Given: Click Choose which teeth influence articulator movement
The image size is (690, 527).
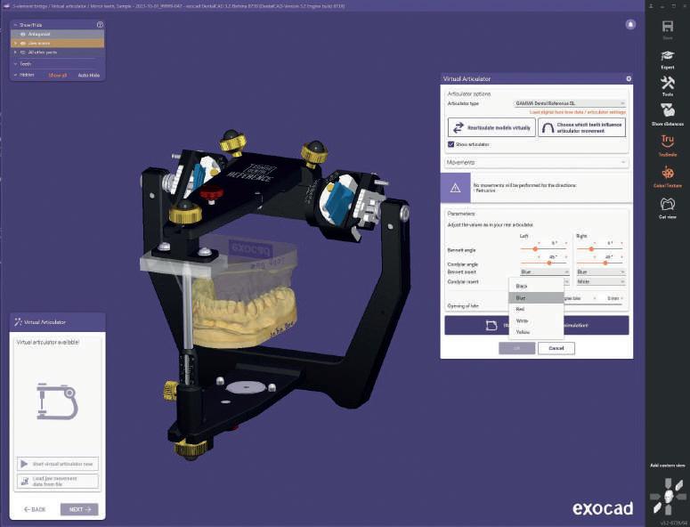Looking at the screenshot, I should 581,127.
